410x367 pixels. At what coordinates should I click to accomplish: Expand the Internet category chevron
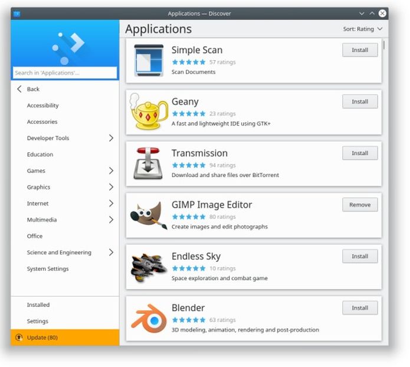[x=111, y=203]
